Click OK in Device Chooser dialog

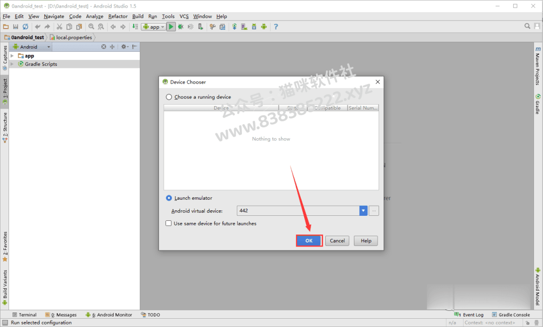(x=309, y=241)
